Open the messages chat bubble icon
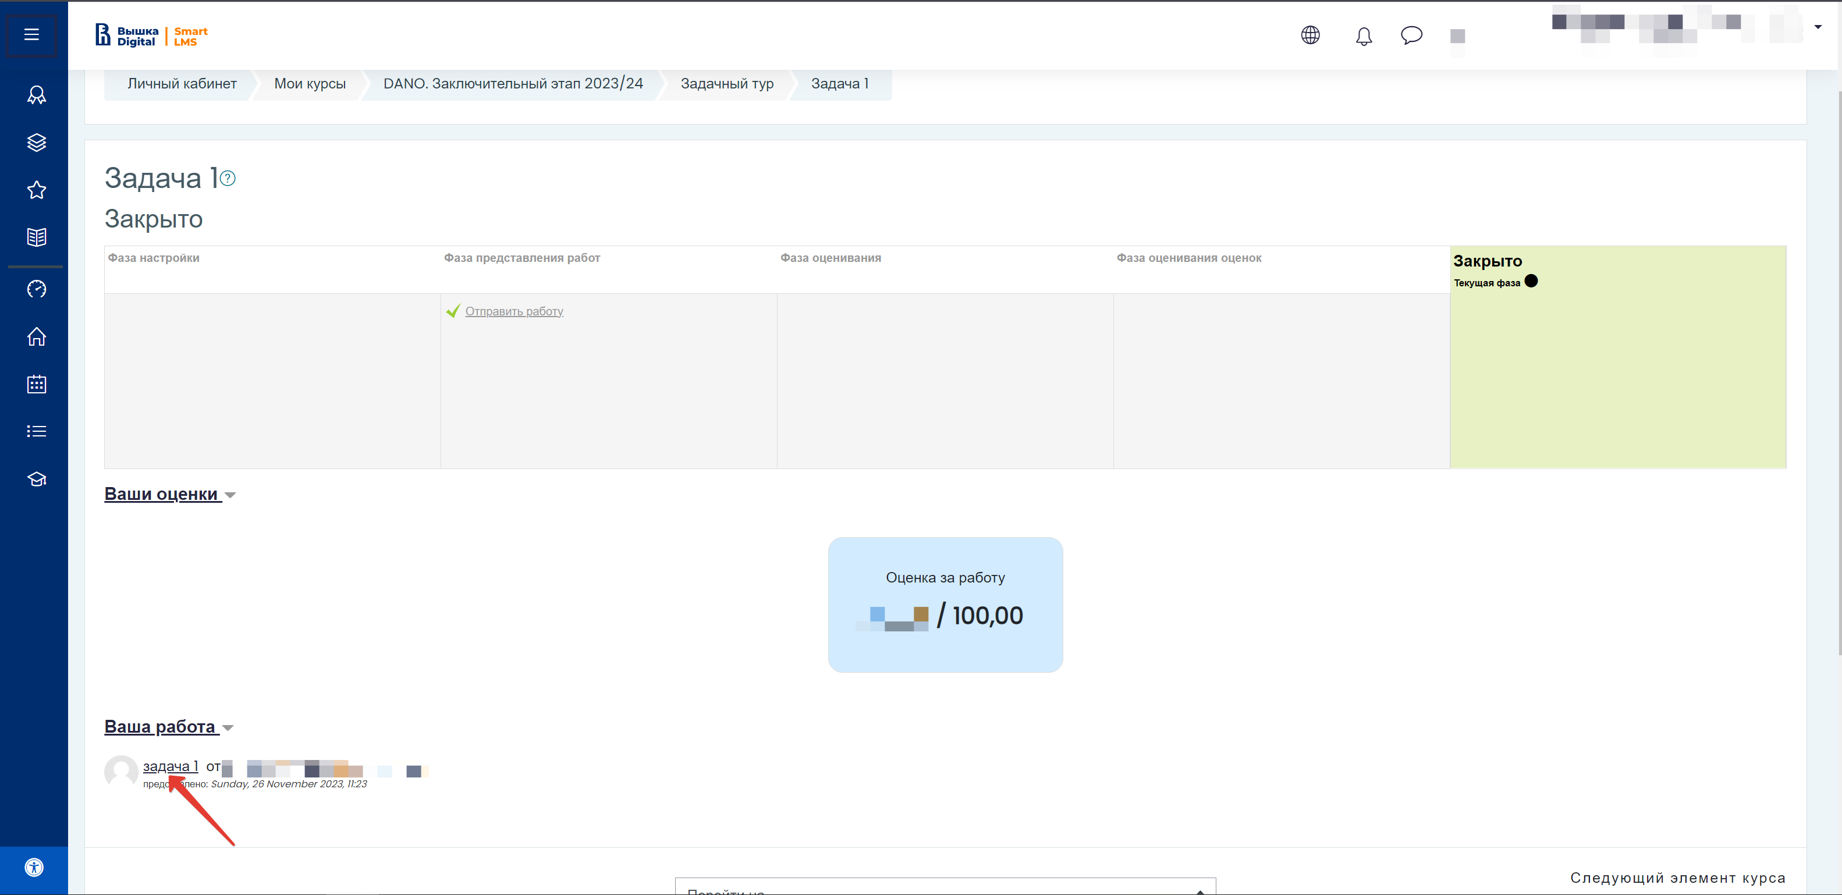The height and width of the screenshot is (895, 1842). point(1411,35)
